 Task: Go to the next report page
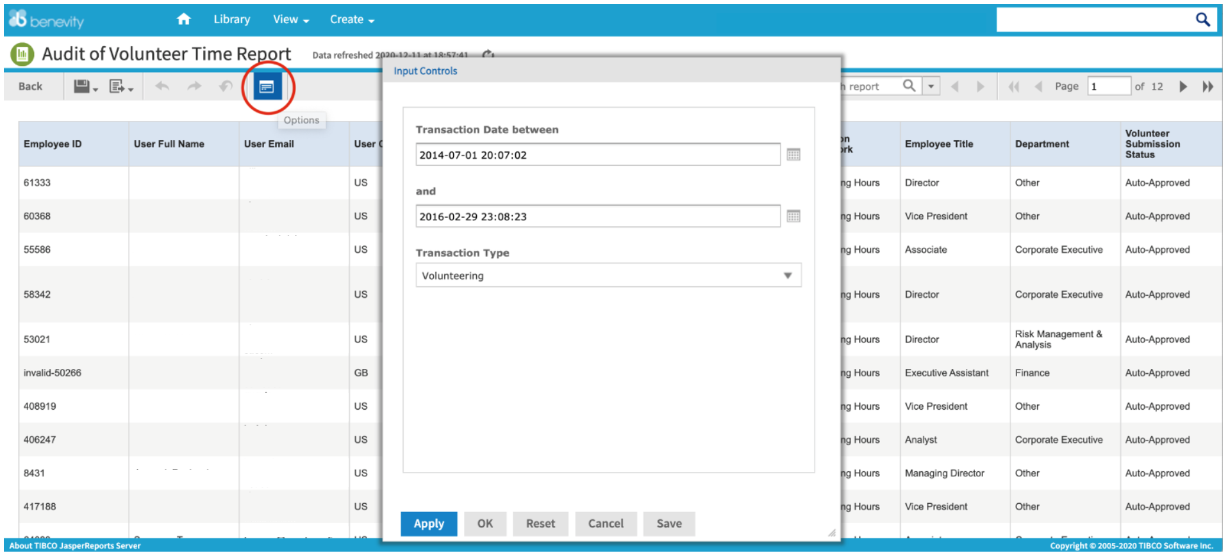1183,86
